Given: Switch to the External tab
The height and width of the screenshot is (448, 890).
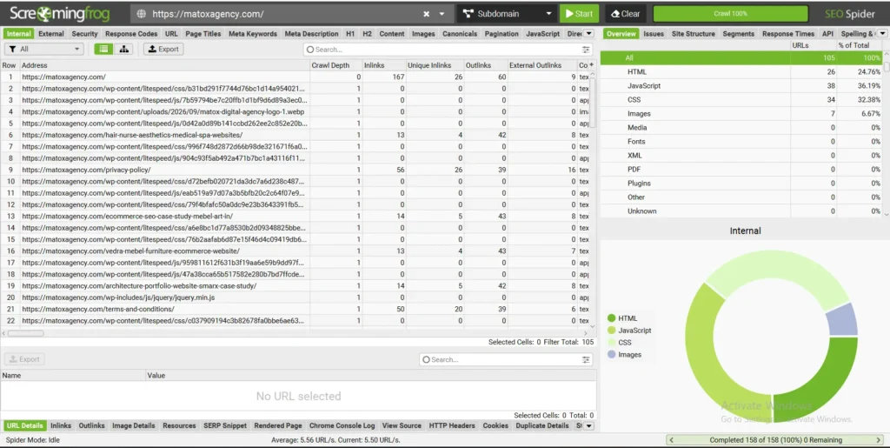Looking at the screenshot, I should point(51,34).
